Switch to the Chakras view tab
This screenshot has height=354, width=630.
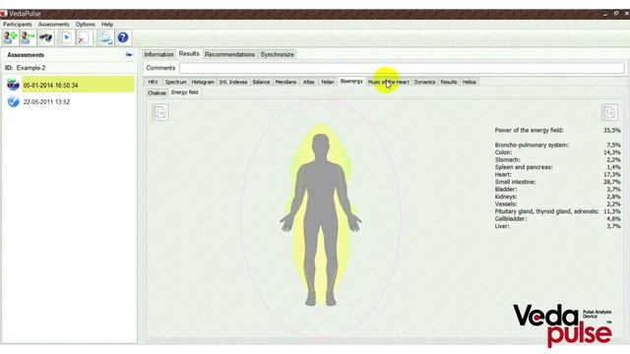tap(157, 92)
